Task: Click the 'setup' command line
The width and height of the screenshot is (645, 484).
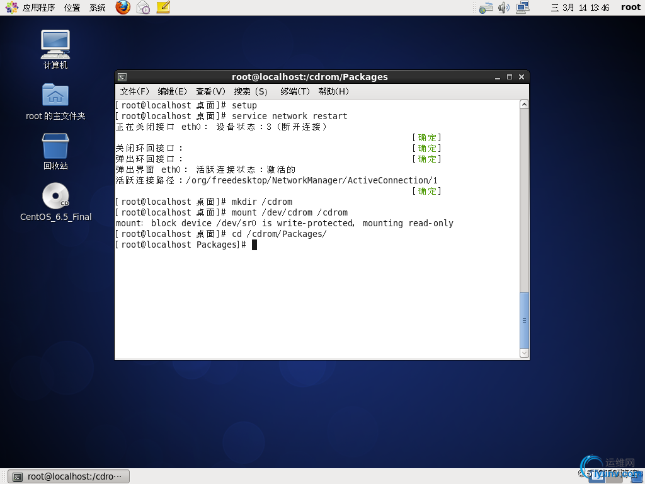Action: (186, 105)
